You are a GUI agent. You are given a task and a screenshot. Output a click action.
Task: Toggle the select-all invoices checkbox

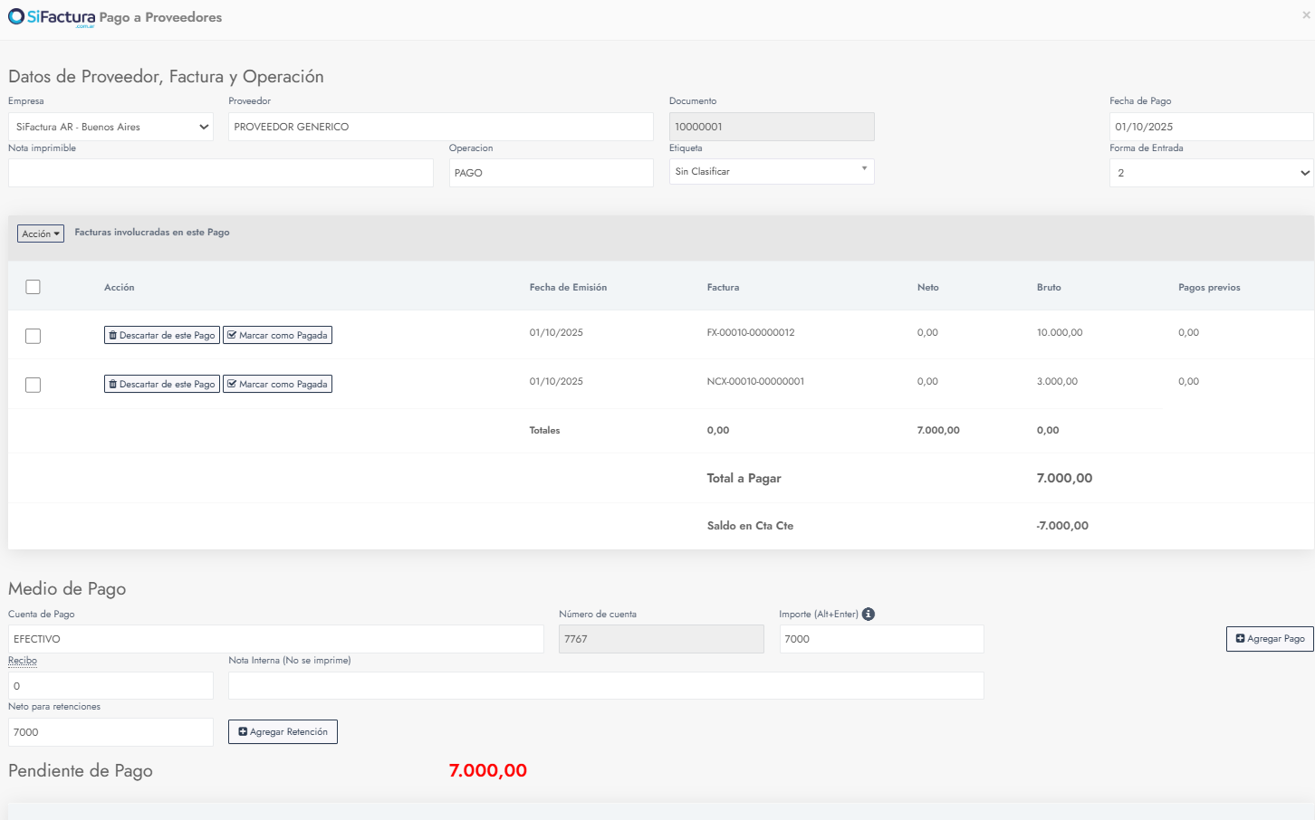pos(34,287)
